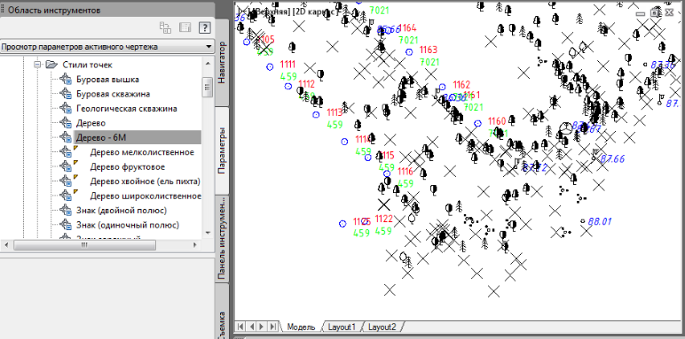Click the red point label '1163' in drawing

click(x=428, y=50)
